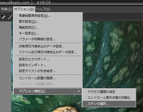The image size is (143, 112).
Task: Expand the オプション機能(O) submenu
Action: (x=48, y=91)
